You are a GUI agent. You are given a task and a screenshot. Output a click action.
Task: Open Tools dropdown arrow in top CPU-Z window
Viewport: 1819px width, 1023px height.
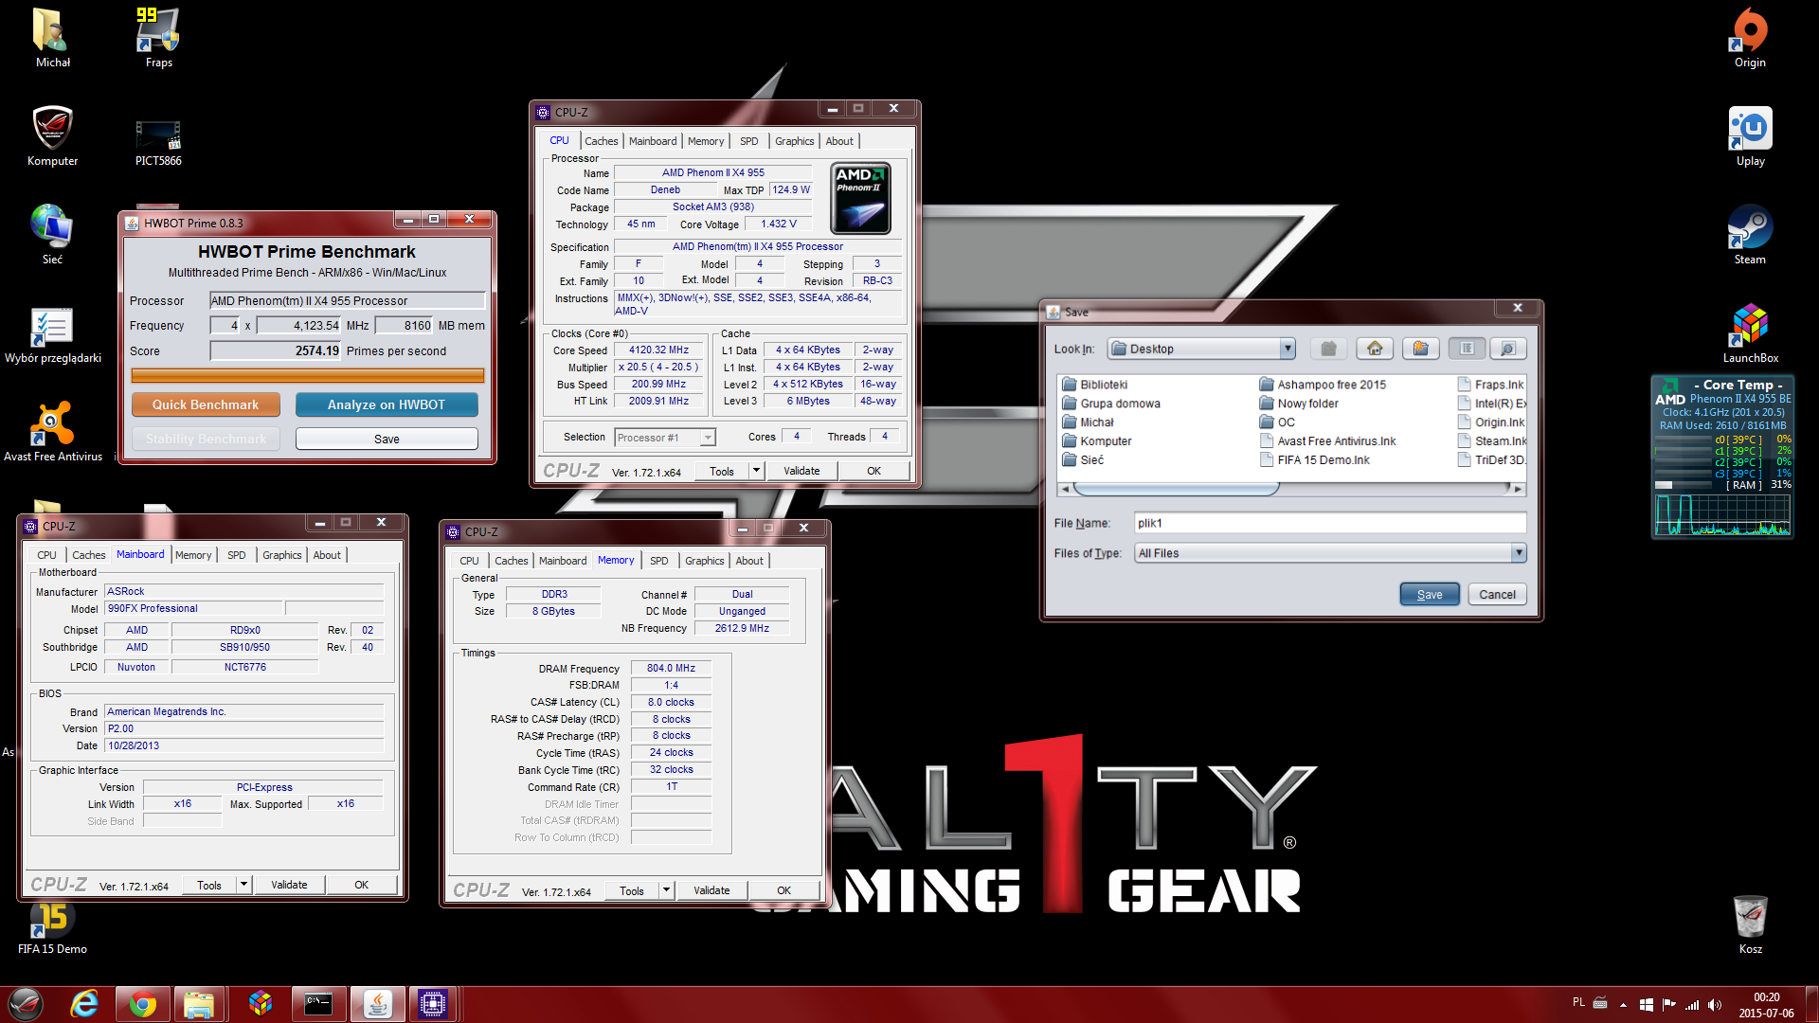756,471
